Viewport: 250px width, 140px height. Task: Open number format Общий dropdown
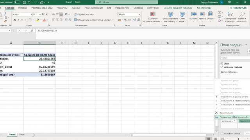[x=139, y=14]
